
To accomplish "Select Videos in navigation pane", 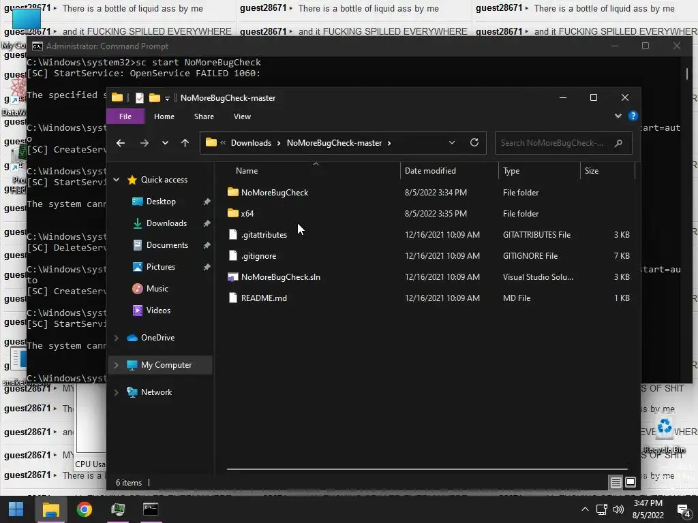I will pyautogui.click(x=158, y=311).
